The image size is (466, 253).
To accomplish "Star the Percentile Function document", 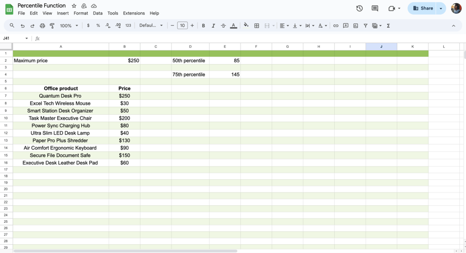I will (74, 6).
